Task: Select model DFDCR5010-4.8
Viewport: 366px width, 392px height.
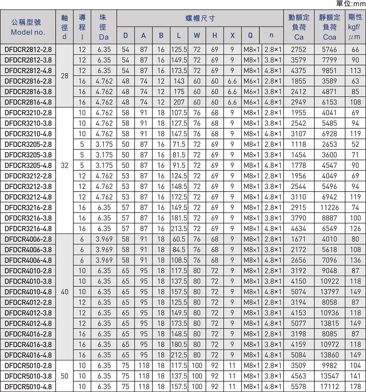Action: coord(28,387)
